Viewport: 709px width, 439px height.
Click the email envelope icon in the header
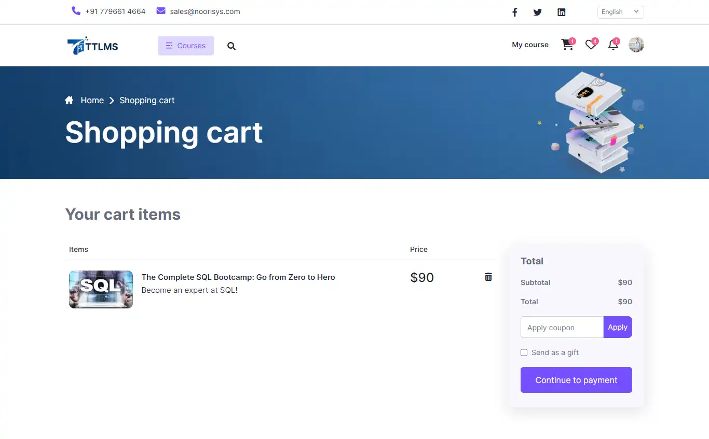point(160,11)
